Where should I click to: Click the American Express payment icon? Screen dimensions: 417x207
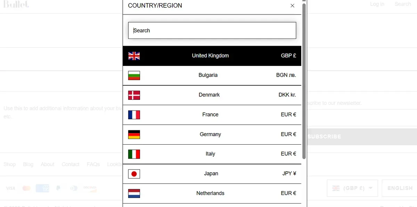42,188
